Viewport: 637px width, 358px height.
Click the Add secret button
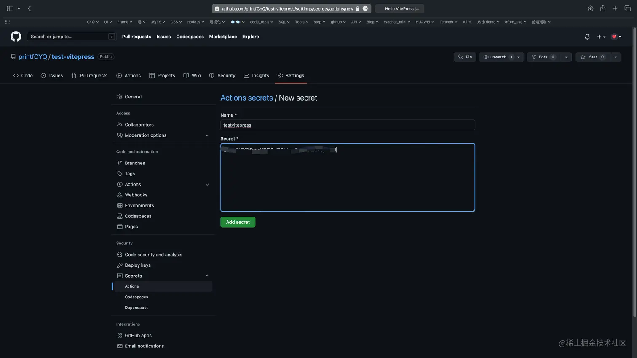(238, 222)
